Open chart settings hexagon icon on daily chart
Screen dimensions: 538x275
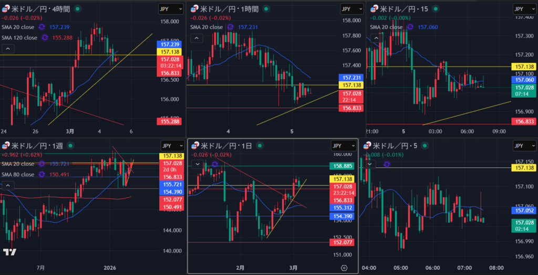coord(345,267)
